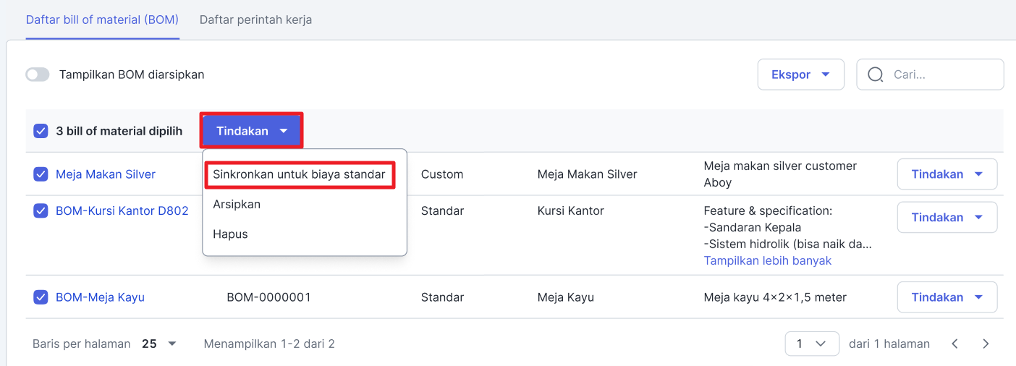This screenshot has height=366, width=1016.
Task: Open the BOM-Meja Kayu link
Action: [x=100, y=297]
